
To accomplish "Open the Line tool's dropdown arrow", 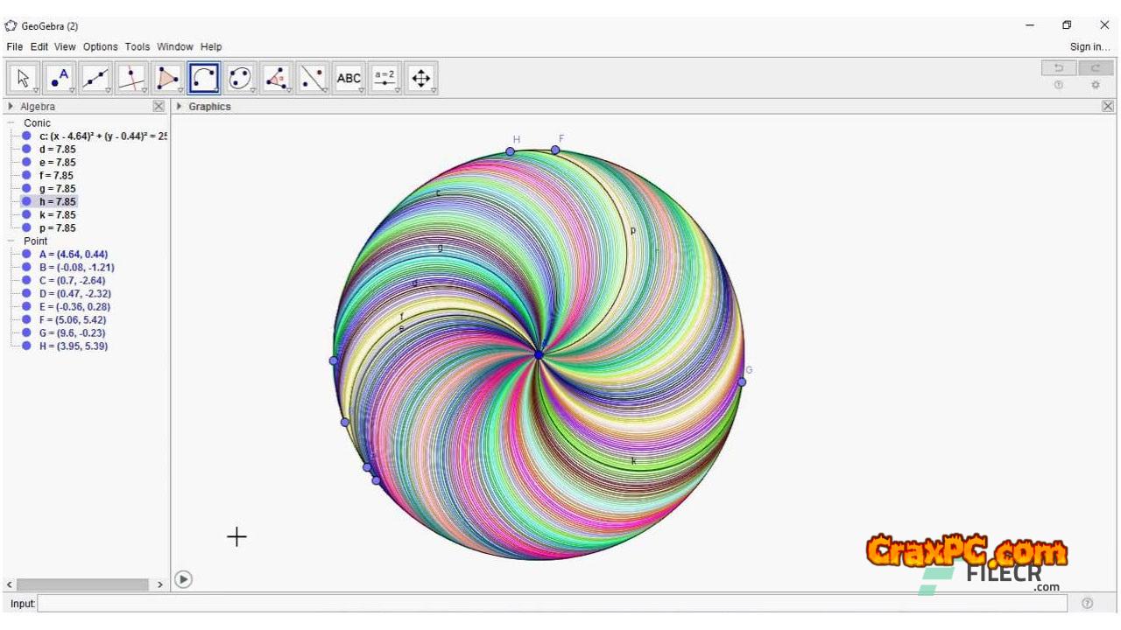I will tap(108, 90).
